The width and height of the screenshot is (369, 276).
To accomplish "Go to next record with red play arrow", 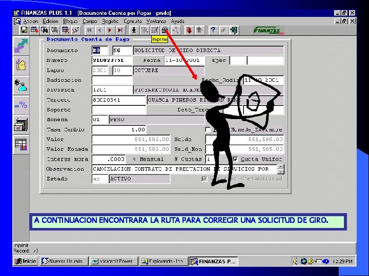I will [x=110, y=30].
